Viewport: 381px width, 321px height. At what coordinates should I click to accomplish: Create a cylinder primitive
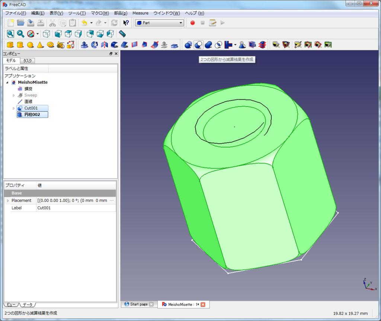click(20, 45)
